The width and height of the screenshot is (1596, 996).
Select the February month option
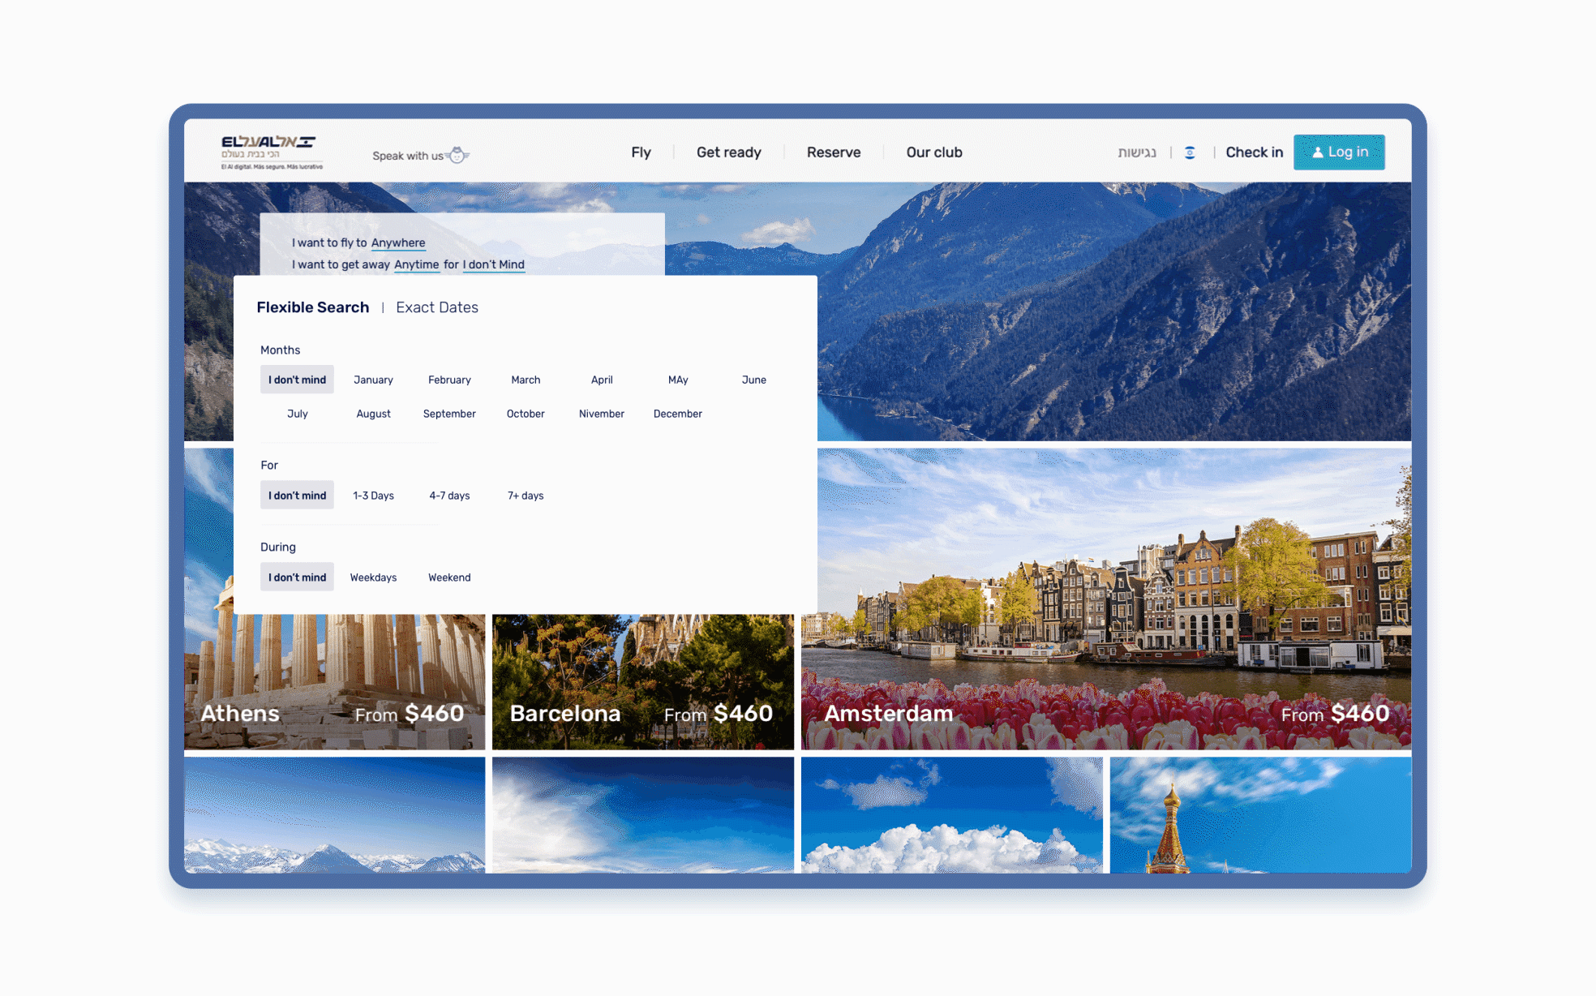click(x=449, y=380)
